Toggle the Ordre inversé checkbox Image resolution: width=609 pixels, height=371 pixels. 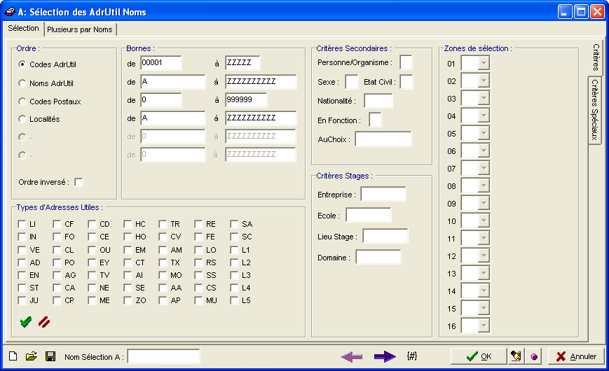(x=79, y=182)
